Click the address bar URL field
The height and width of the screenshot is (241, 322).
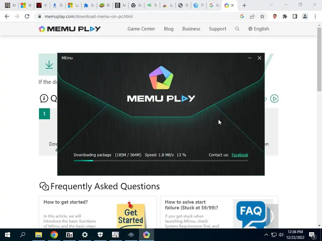click(x=88, y=16)
